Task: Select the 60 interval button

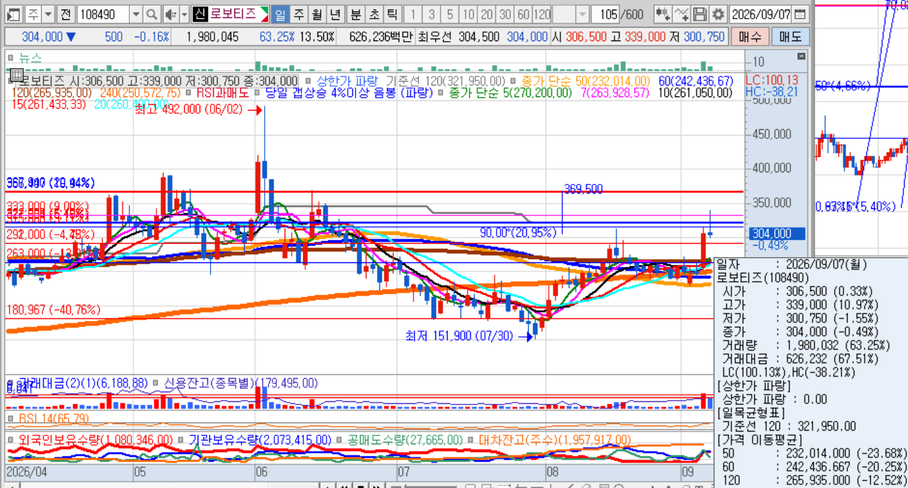Action: pyautogui.click(x=524, y=14)
